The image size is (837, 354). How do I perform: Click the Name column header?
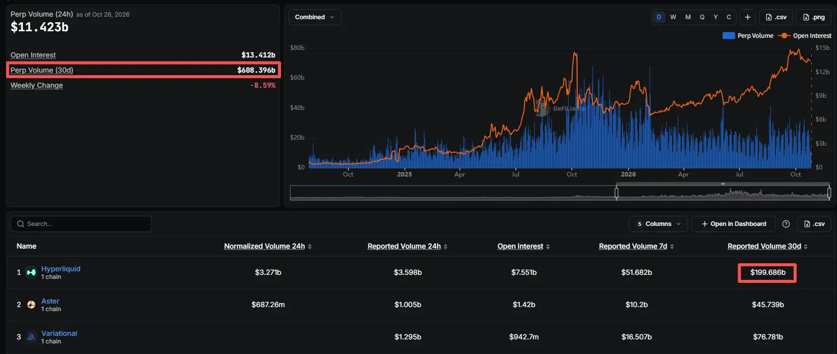(26, 246)
